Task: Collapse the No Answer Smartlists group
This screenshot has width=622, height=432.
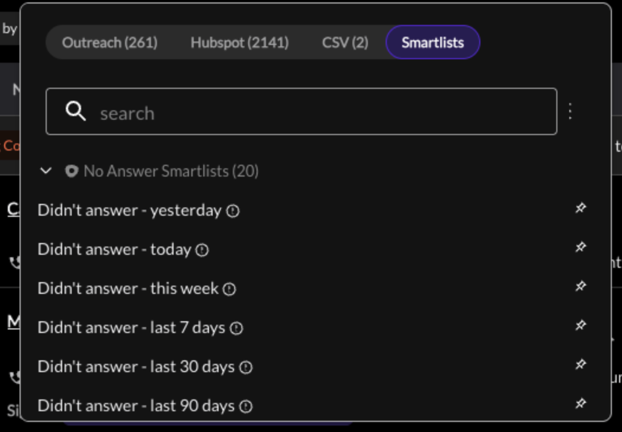Action: pyautogui.click(x=46, y=171)
